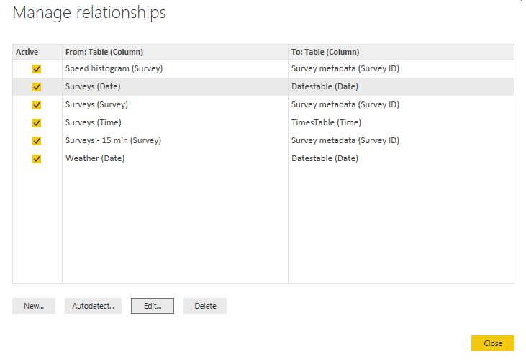Delete the selected relationship

(205, 306)
